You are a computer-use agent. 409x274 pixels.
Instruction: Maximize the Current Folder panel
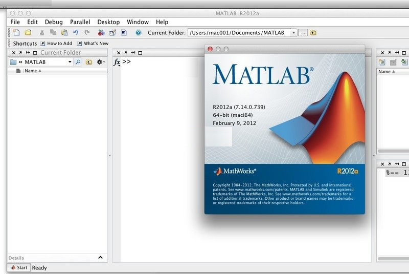[35, 53]
